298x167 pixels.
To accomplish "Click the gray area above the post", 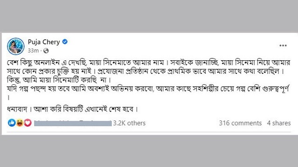I will 149,16.
